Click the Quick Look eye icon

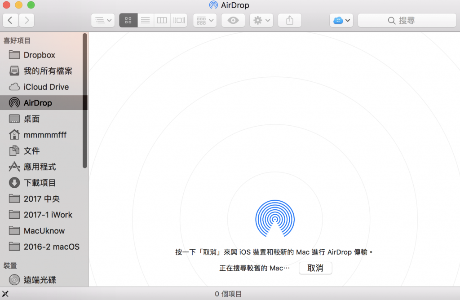click(x=233, y=20)
